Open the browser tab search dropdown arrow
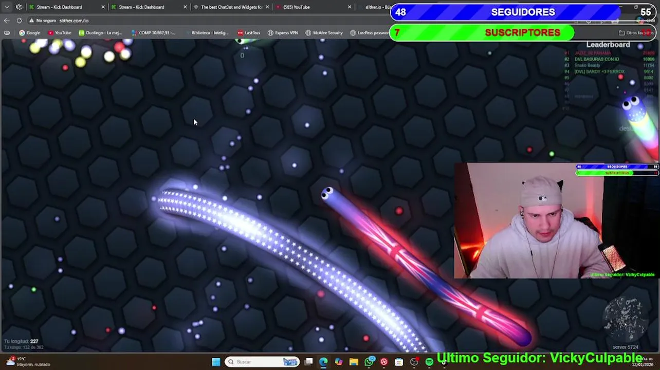This screenshot has height=370, width=660. pos(7,7)
